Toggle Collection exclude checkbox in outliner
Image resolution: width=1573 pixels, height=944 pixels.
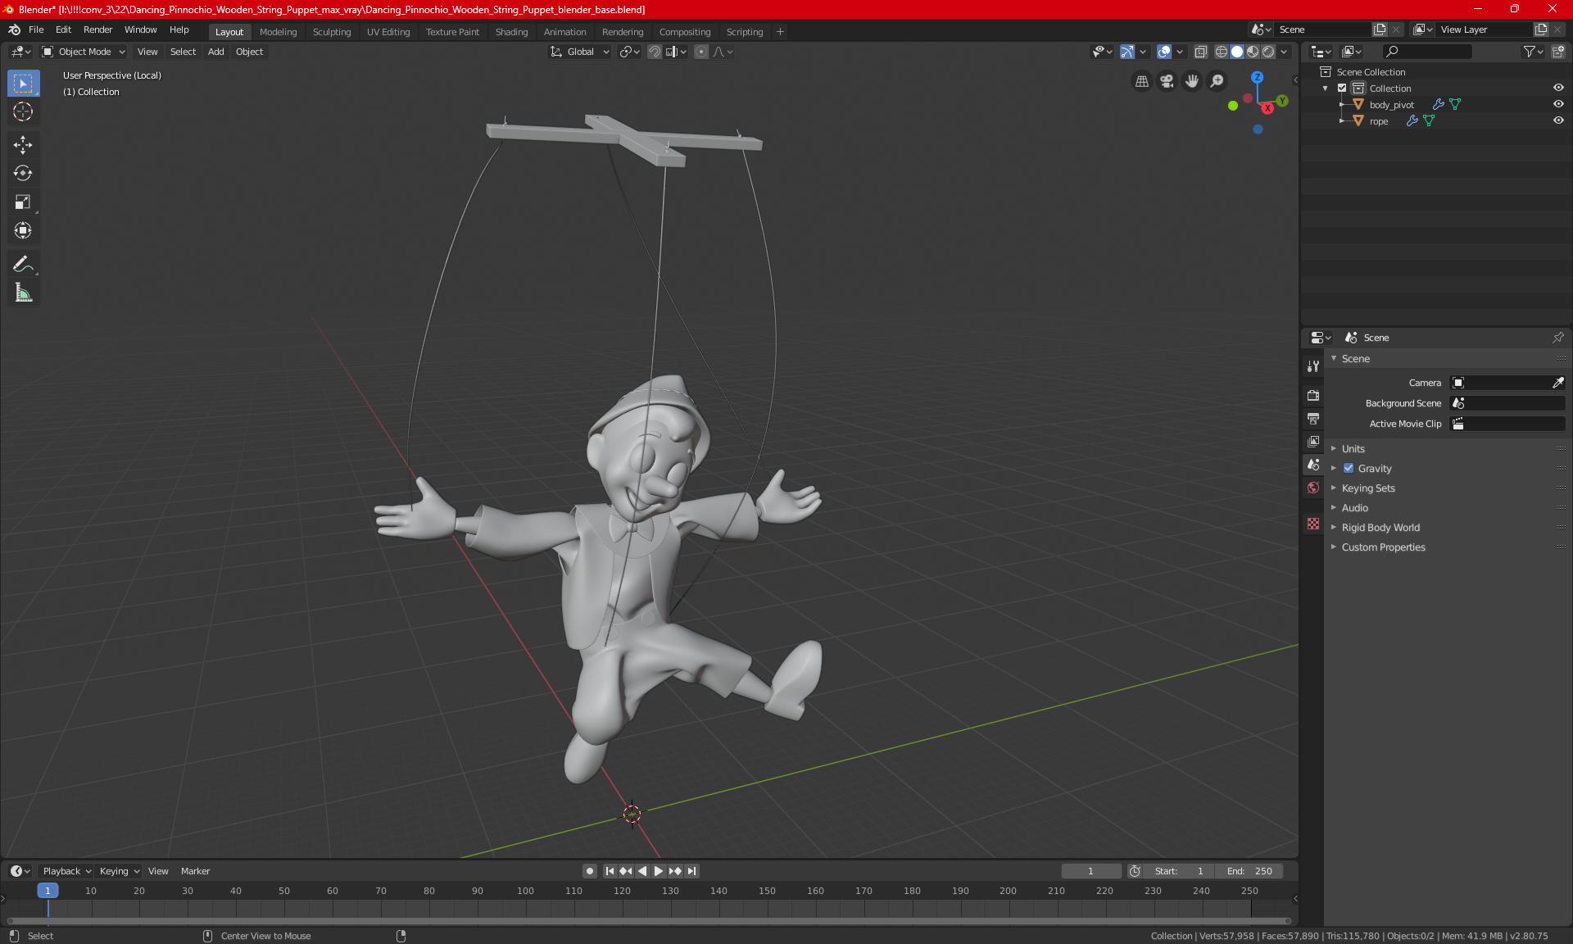(1342, 88)
